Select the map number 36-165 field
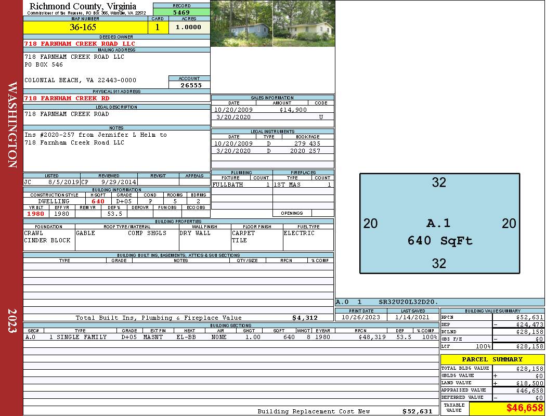This screenshot has height=416, width=546. pyautogui.click(x=85, y=27)
